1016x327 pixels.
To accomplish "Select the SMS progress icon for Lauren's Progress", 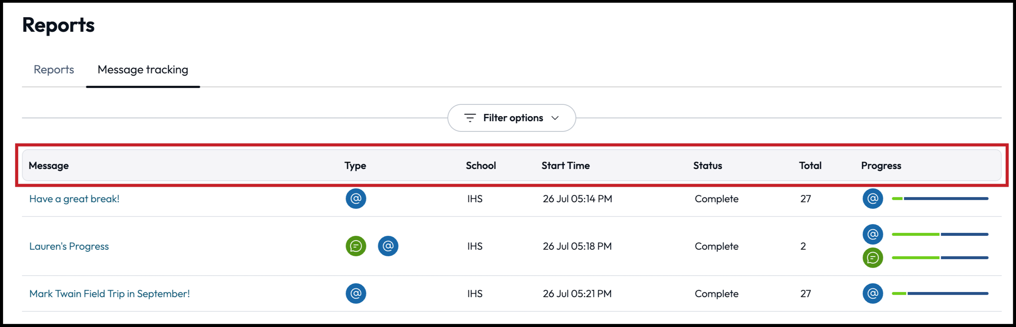I will point(872,258).
